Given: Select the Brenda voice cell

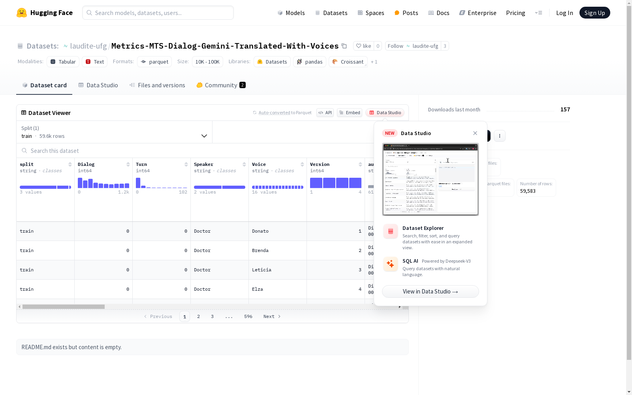Looking at the screenshot, I should pyautogui.click(x=278, y=250).
